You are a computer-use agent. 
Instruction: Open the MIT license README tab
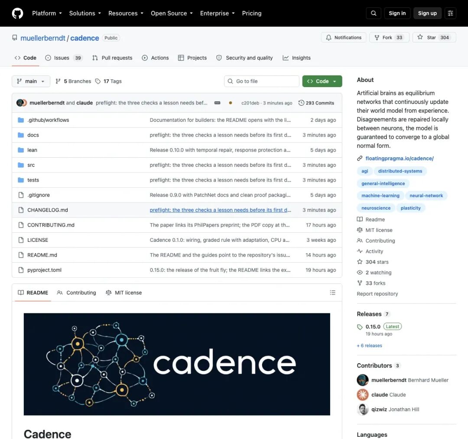click(124, 293)
